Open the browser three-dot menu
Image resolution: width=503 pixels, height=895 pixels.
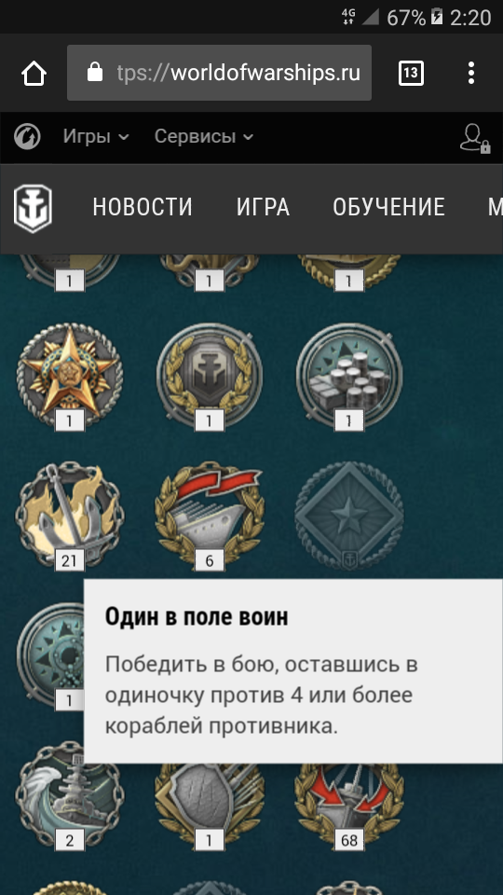471,73
